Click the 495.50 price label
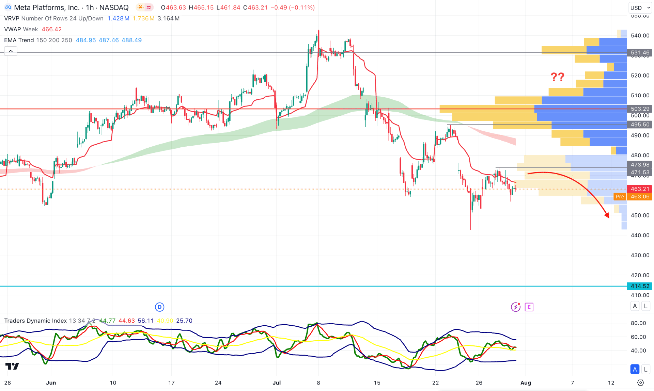 point(640,125)
